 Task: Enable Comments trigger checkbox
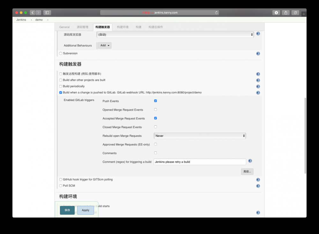pyautogui.click(x=155, y=153)
